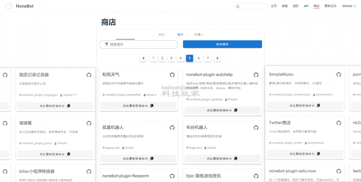The height and width of the screenshot is (182, 361).
Task: Copy install command for Twitter推送
Action: coord(305,154)
